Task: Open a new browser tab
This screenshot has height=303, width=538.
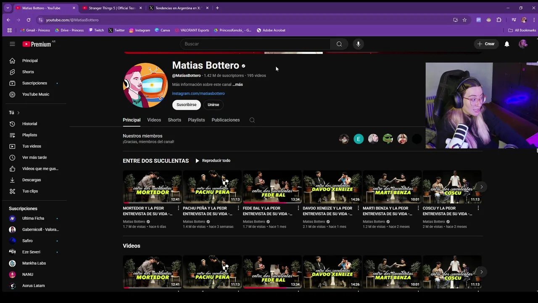Action: pos(217,8)
